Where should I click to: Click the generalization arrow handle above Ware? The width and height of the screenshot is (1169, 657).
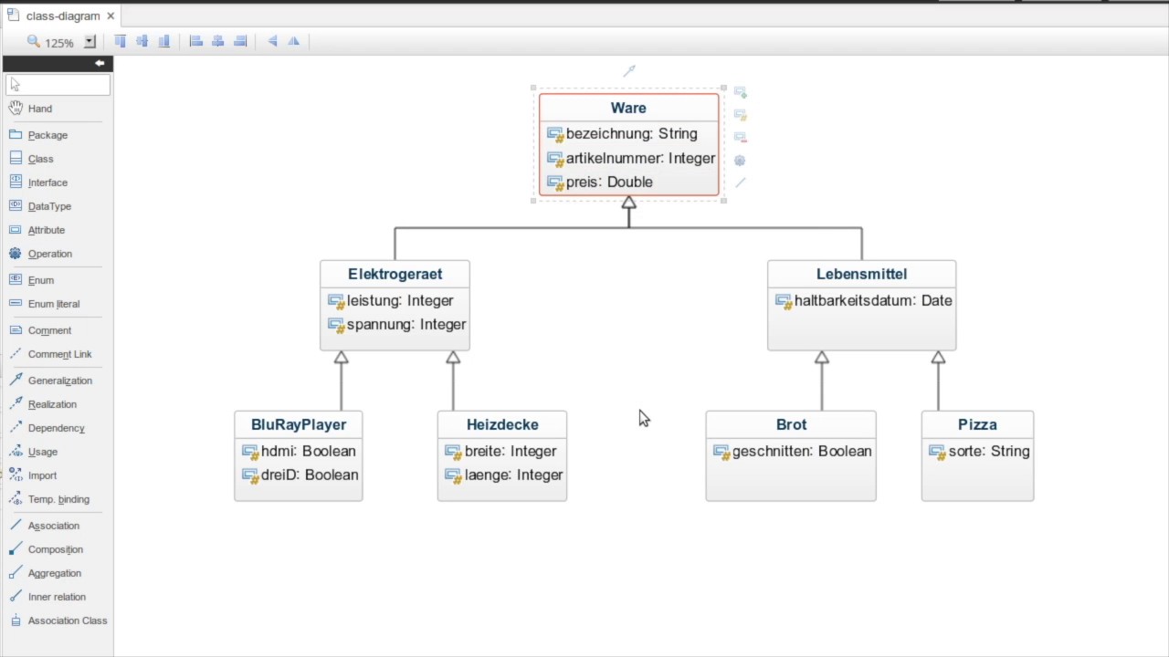point(629,70)
